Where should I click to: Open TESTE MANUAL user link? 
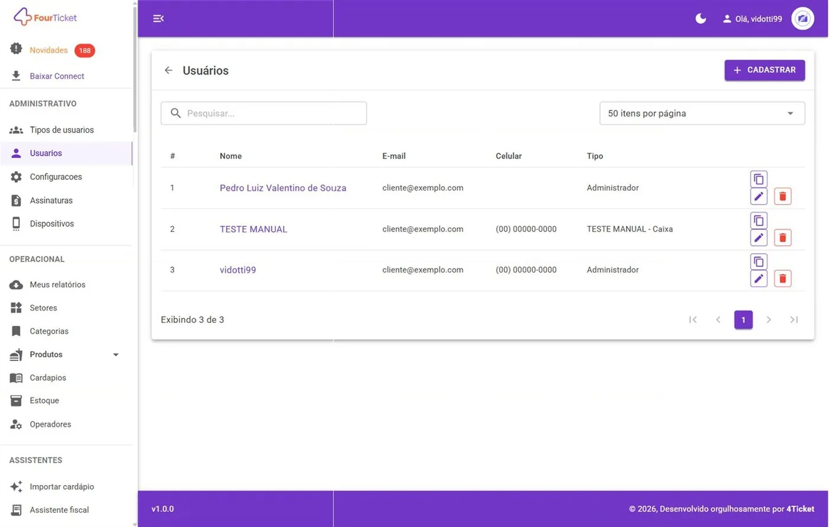tap(253, 229)
